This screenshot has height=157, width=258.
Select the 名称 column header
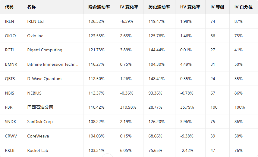(31, 7)
